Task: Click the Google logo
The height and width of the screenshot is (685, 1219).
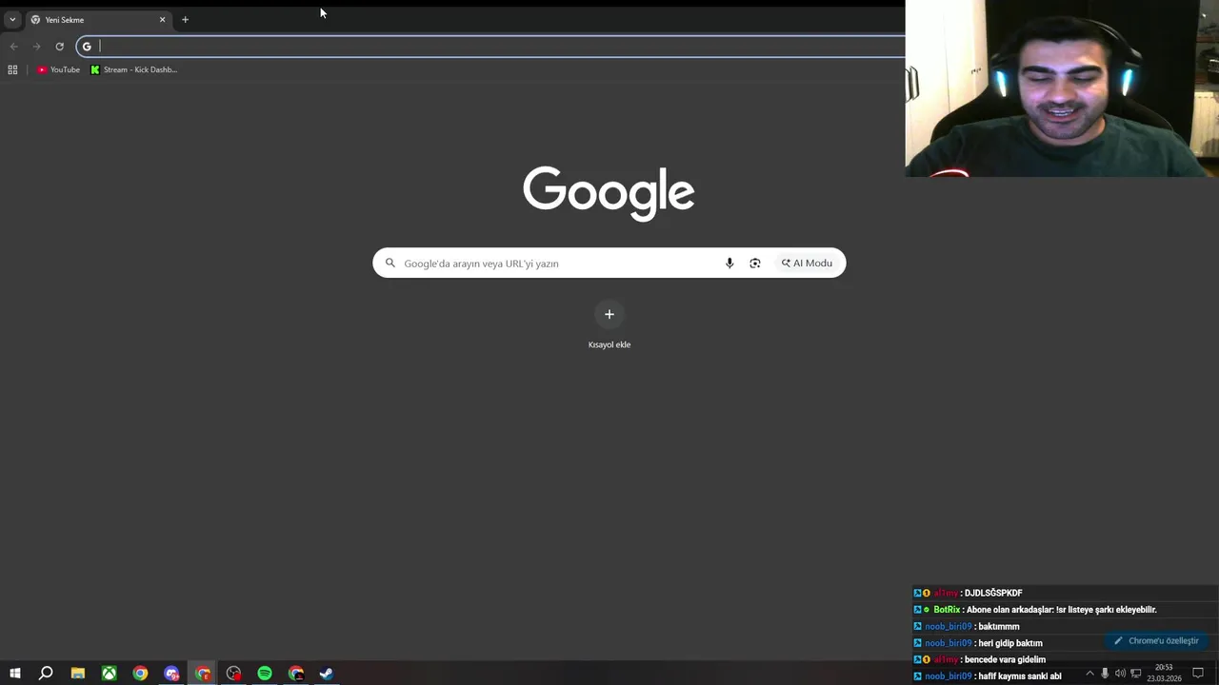Action: (609, 193)
